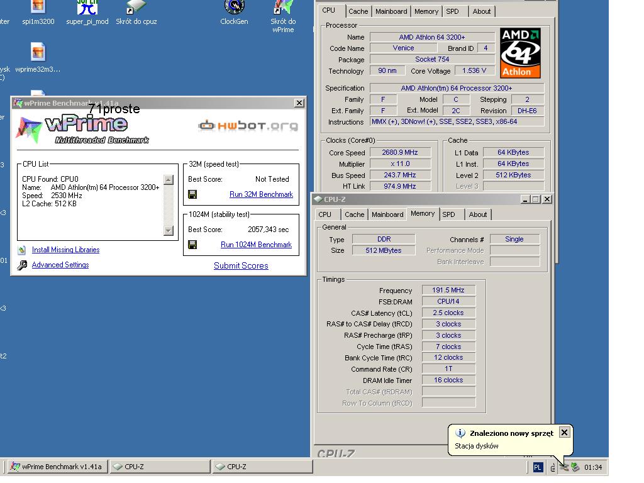This screenshot has width=644, height=483.
Task: Click the Channels # Single field
Action: coord(514,239)
